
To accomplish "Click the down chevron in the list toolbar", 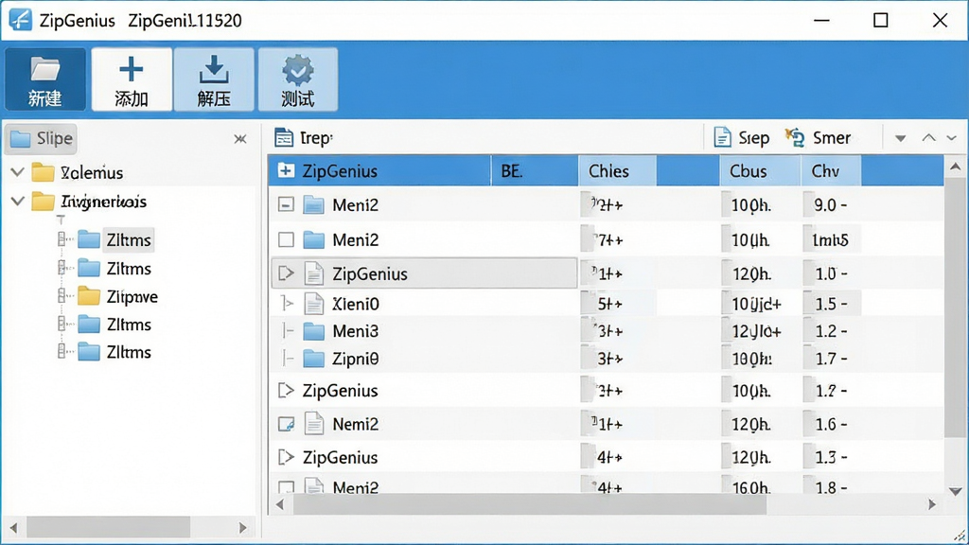I will [x=952, y=138].
